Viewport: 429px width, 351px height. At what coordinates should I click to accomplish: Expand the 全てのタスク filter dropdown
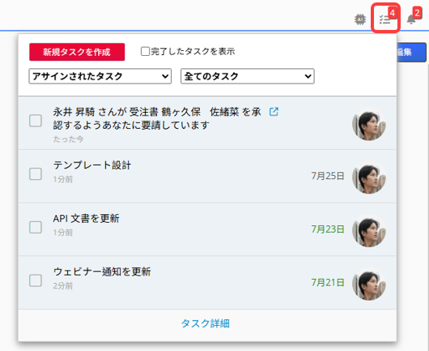coord(248,76)
